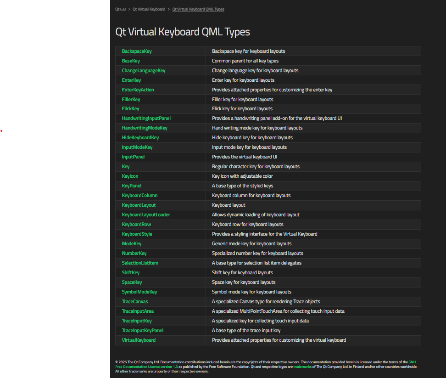Viewport: 446px width, 378px height.
Task: Open the ModeKey type link
Action: click(131, 244)
